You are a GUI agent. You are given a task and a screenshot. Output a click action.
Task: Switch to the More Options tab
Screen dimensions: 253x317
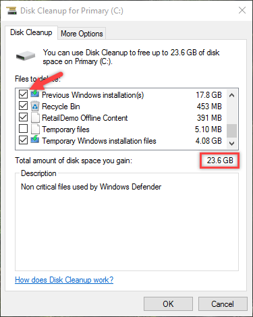82,34
